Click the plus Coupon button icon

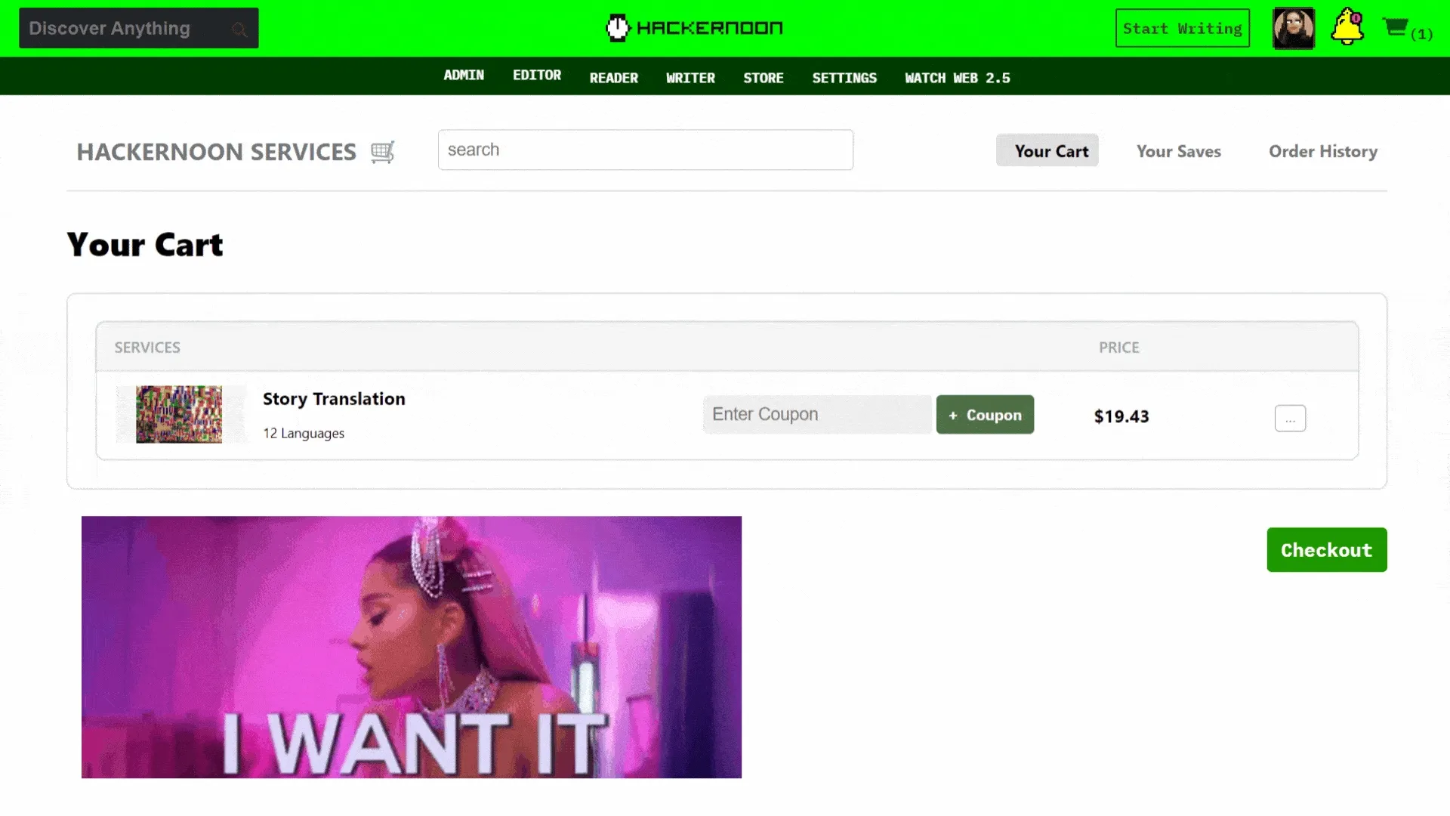pyautogui.click(x=985, y=415)
